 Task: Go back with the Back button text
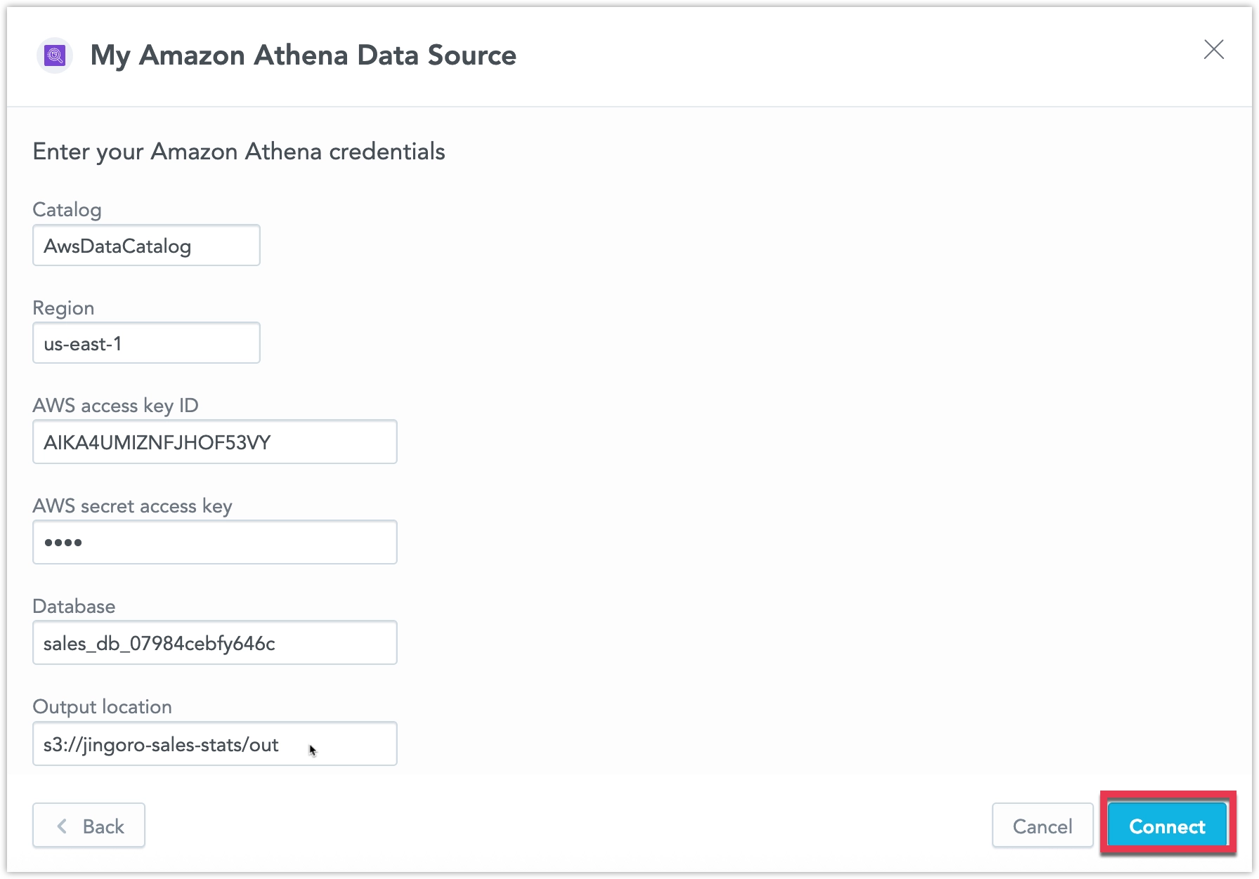pyautogui.click(x=103, y=826)
